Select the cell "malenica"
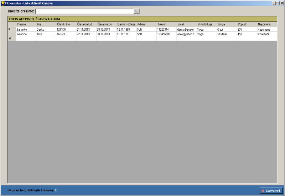The width and height of the screenshot is (285, 196). point(26,34)
